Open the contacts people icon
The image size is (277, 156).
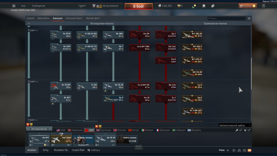[239, 150]
